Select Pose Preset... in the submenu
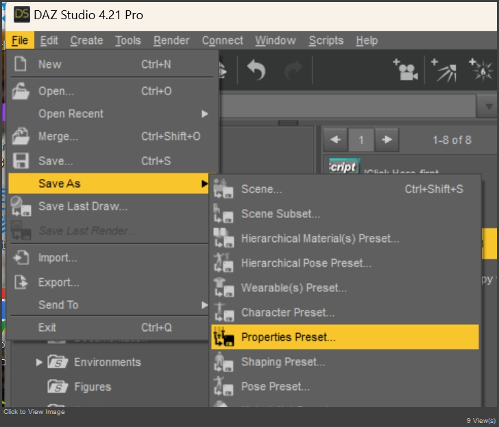Viewport: 499px width, 427px height. point(345,387)
